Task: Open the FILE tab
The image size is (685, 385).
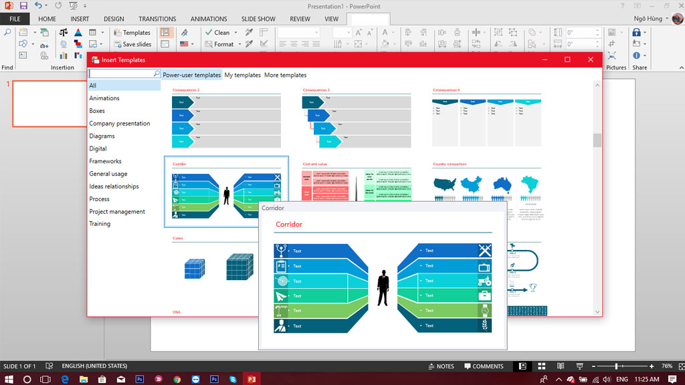Action: pyautogui.click(x=15, y=19)
